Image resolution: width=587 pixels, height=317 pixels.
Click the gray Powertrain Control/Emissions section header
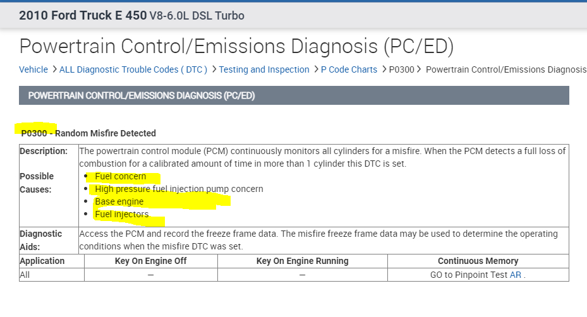pyautogui.click(x=294, y=95)
